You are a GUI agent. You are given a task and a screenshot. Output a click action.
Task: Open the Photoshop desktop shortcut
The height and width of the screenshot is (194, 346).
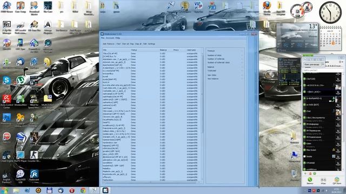pyautogui.click(x=6, y=119)
